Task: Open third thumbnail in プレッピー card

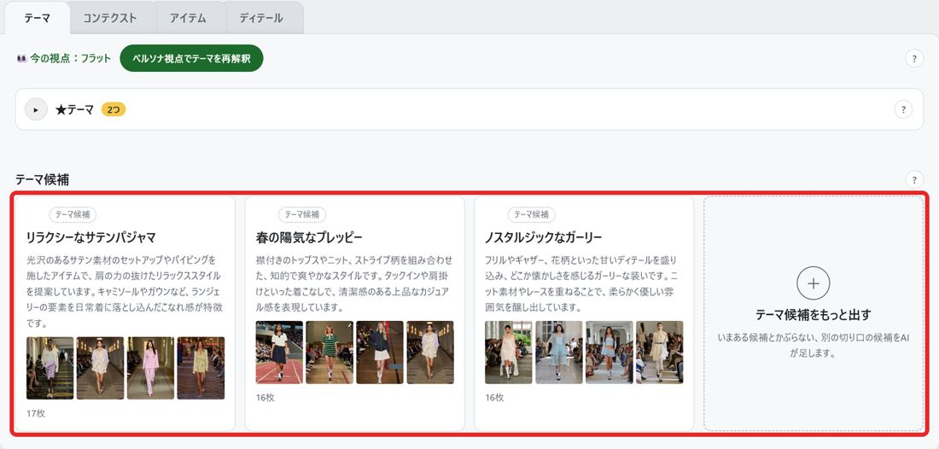Action: pos(380,352)
